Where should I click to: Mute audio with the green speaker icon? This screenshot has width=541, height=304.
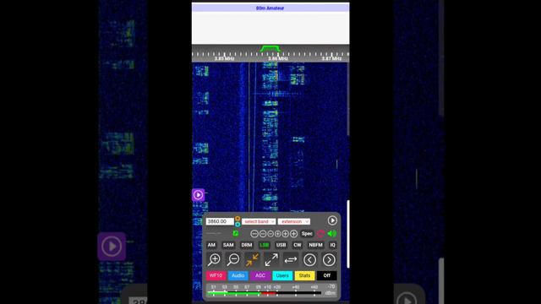click(x=332, y=234)
